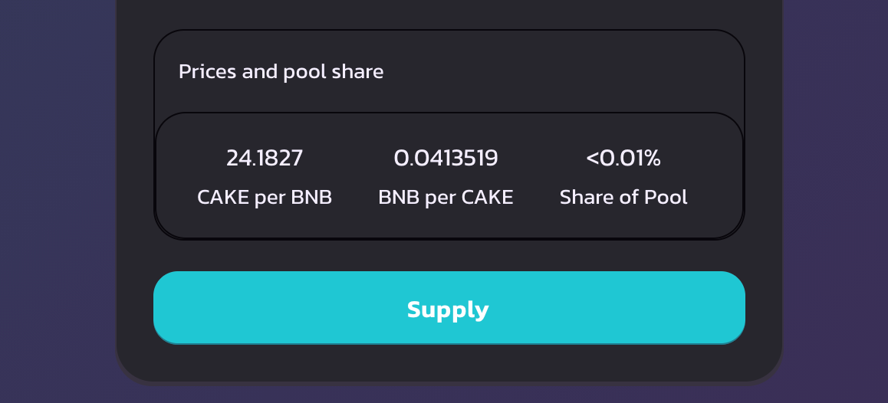Select the 0.0413519 price value
888x403 pixels.
pyautogui.click(x=446, y=158)
